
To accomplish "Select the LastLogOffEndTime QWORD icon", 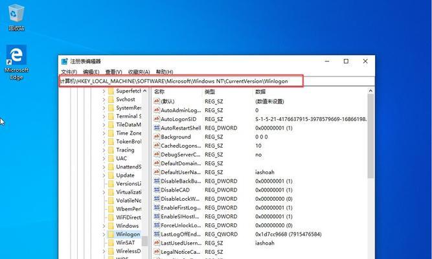I will 157,234.
